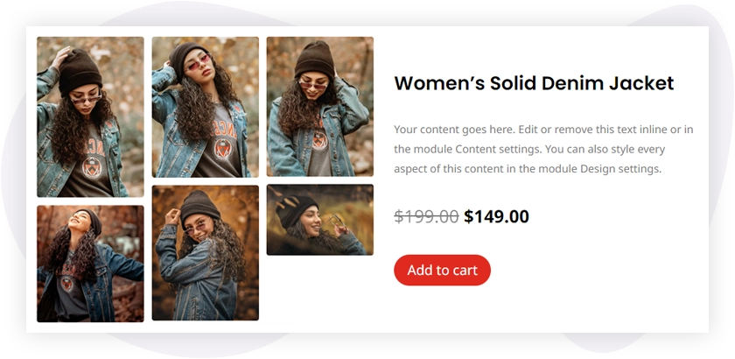View the top-right photo of the smiling woman
Image resolution: width=735 pixels, height=359 pixels.
(x=319, y=107)
